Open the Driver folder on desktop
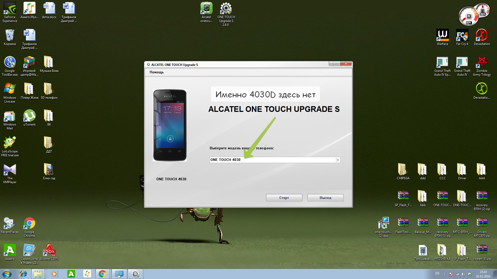Image resolution: width=497 pixels, height=279 pixels. click(x=462, y=170)
